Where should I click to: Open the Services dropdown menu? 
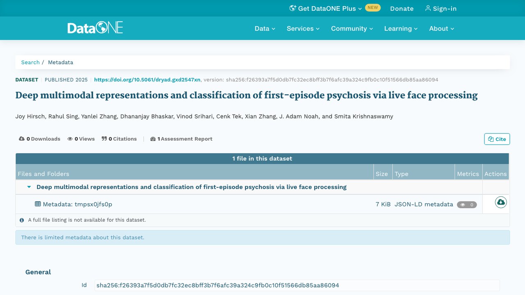[303, 28]
